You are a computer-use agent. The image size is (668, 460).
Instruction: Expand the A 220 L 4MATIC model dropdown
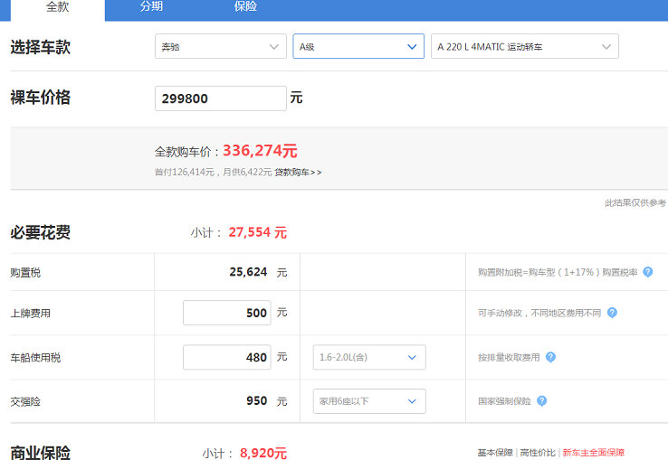pos(524,46)
